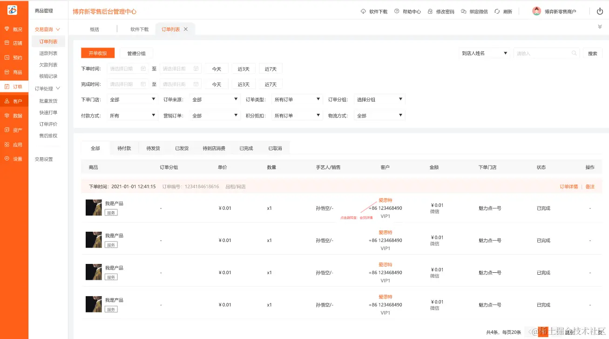
Task: Open the 物流方式 dropdown
Action: [x=379, y=115]
